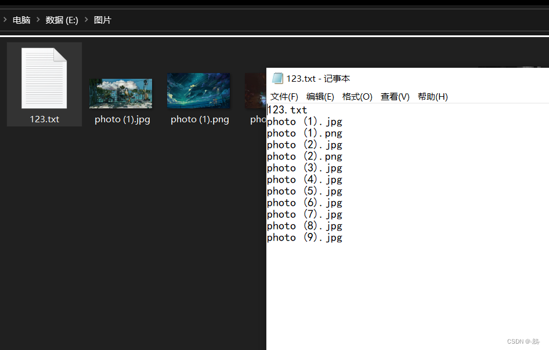549x350 pixels.
Task: Expand the chevron before 图片
Action: tap(86, 20)
